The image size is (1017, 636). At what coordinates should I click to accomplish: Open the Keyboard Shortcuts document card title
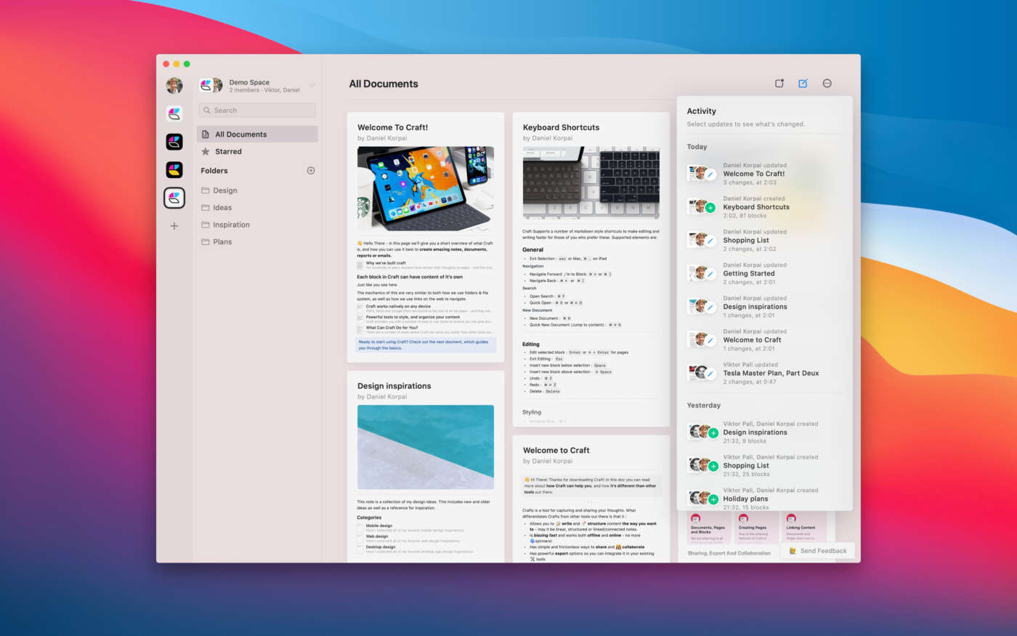point(561,128)
